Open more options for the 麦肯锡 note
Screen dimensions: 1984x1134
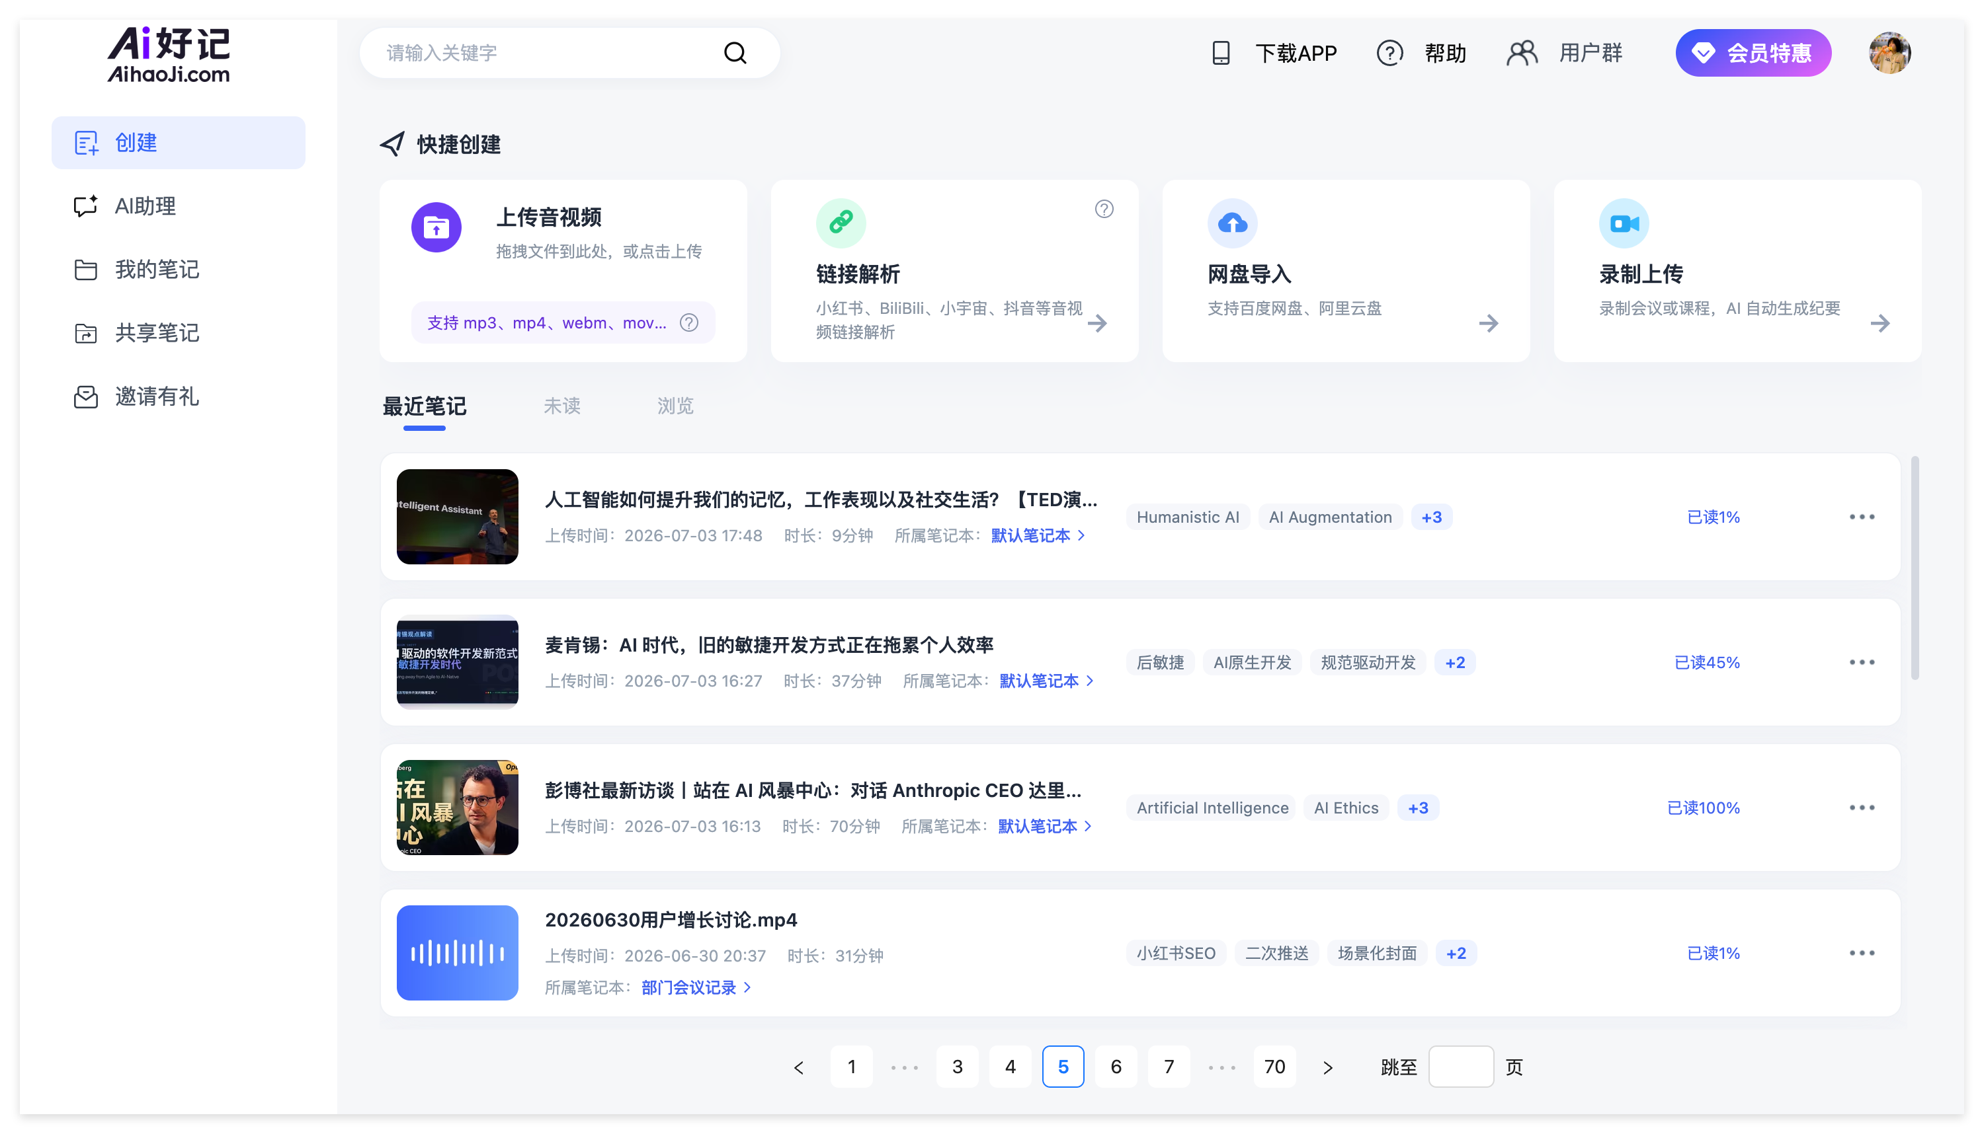click(x=1862, y=662)
